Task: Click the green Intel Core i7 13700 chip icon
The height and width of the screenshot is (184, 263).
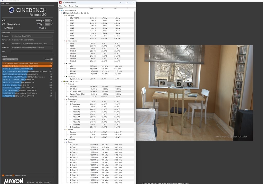Action: [x=64, y=81]
